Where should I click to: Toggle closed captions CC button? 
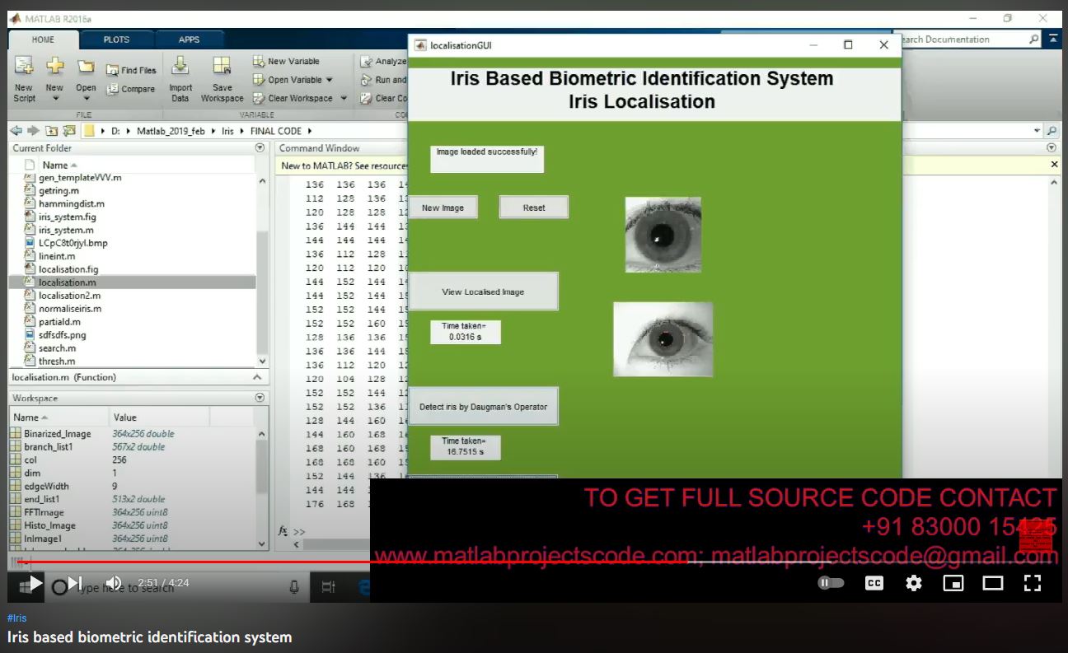(874, 583)
